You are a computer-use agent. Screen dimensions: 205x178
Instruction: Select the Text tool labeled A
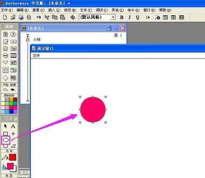tap(13, 126)
